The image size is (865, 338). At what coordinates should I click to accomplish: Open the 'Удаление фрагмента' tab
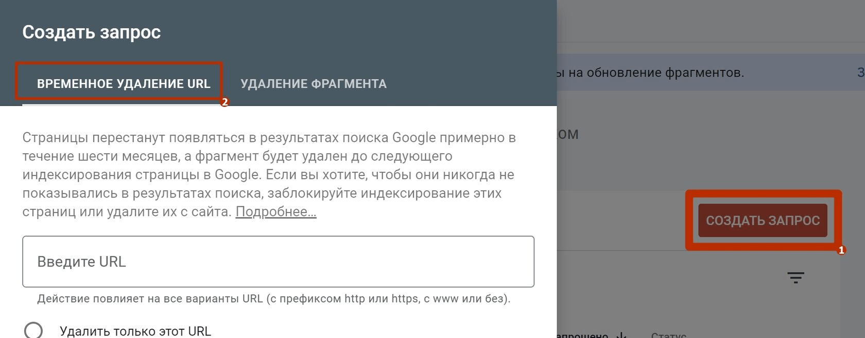[x=313, y=84]
